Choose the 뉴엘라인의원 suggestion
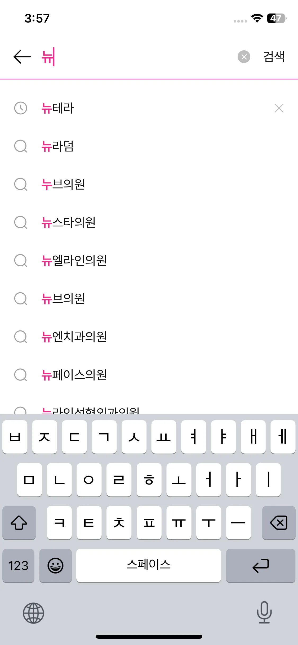The image size is (298, 645). pyautogui.click(x=149, y=261)
